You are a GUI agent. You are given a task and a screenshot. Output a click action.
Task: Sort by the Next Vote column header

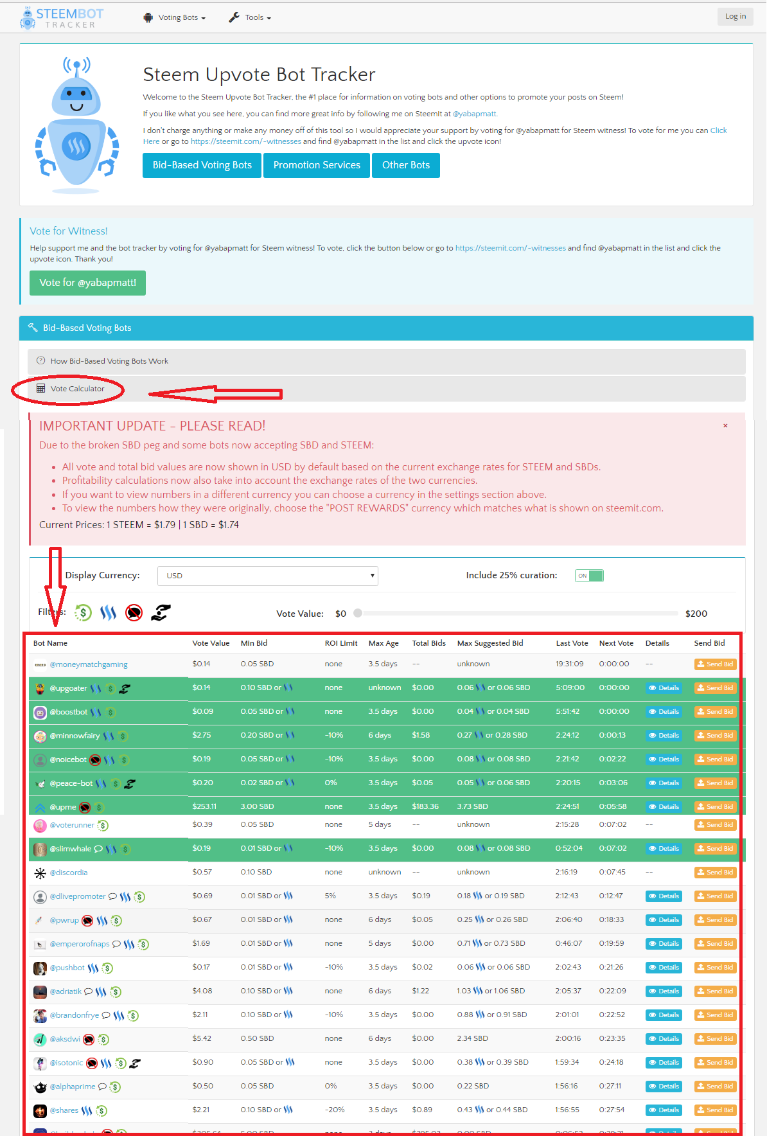pos(616,643)
